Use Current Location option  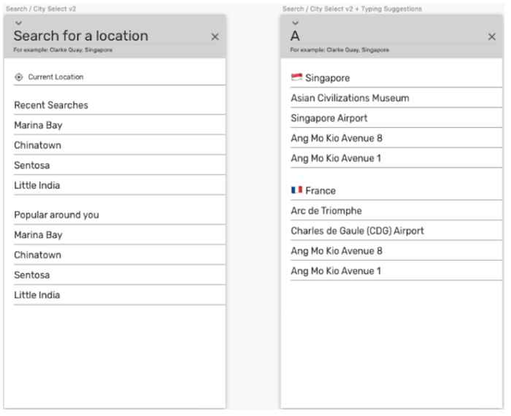55,77
